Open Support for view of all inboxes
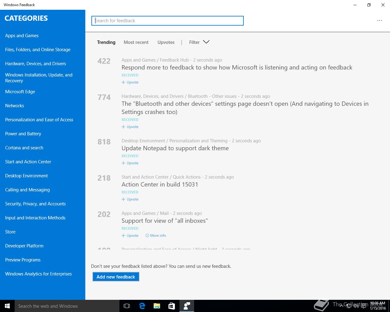Image resolution: width=390 pixels, height=312 pixels. (165, 221)
